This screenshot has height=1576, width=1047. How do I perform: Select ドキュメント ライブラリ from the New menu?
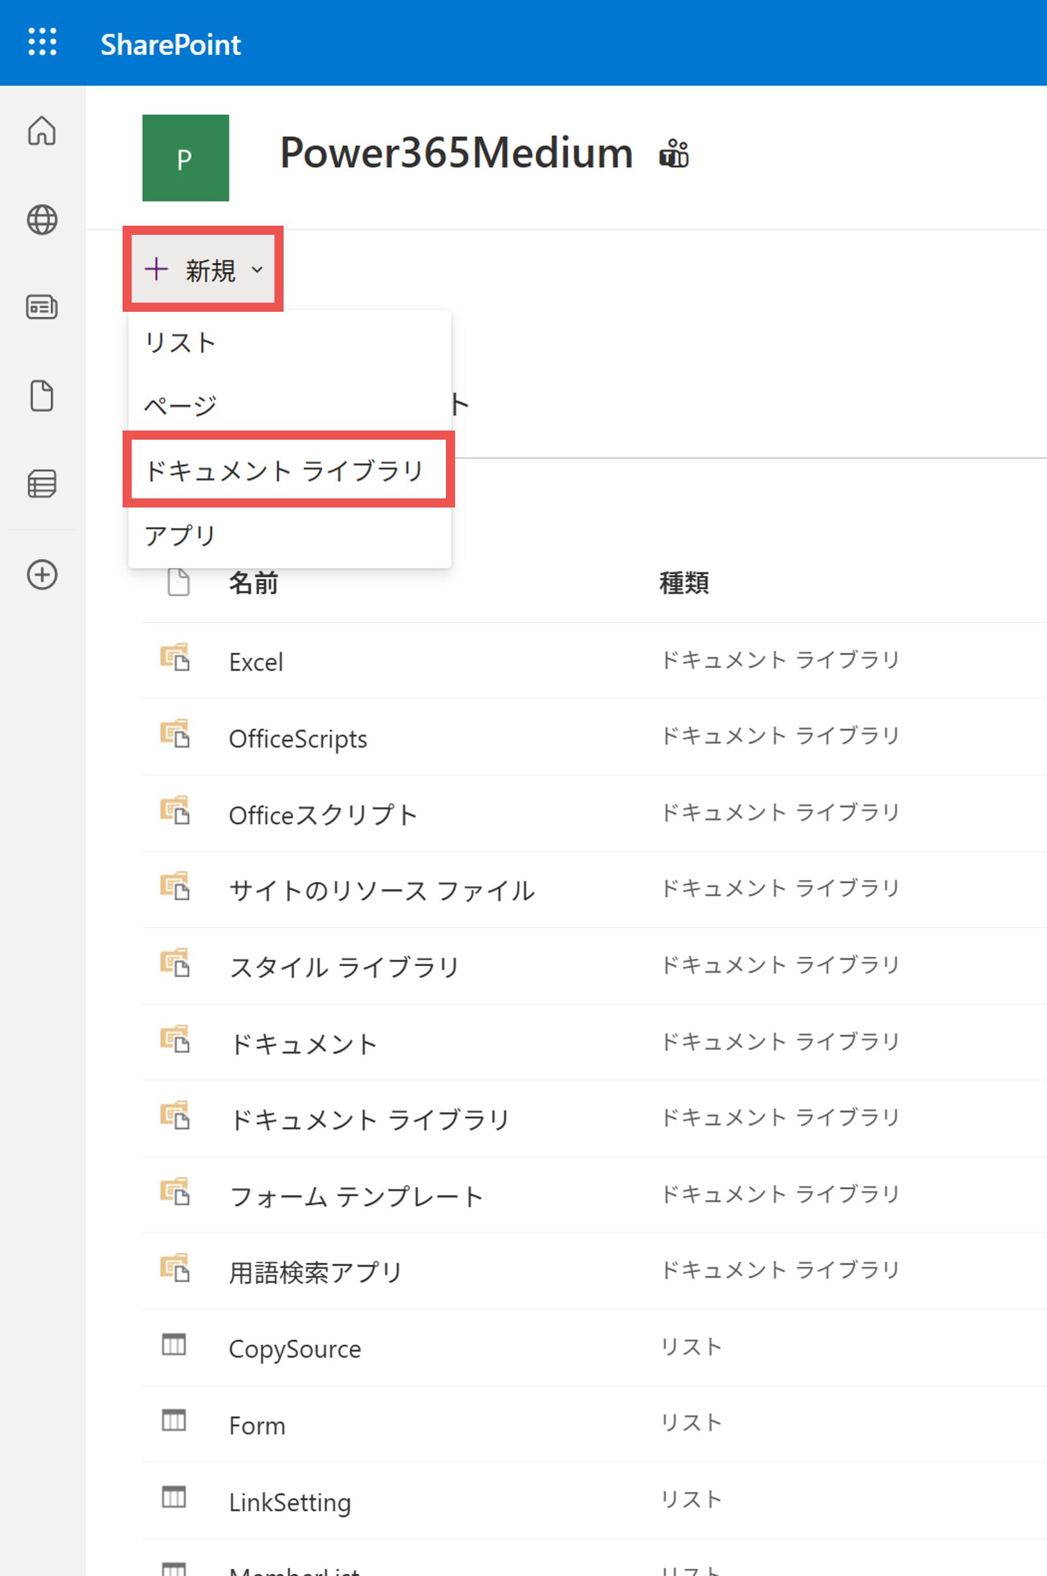pyautogui.click(x=284, y=470)
